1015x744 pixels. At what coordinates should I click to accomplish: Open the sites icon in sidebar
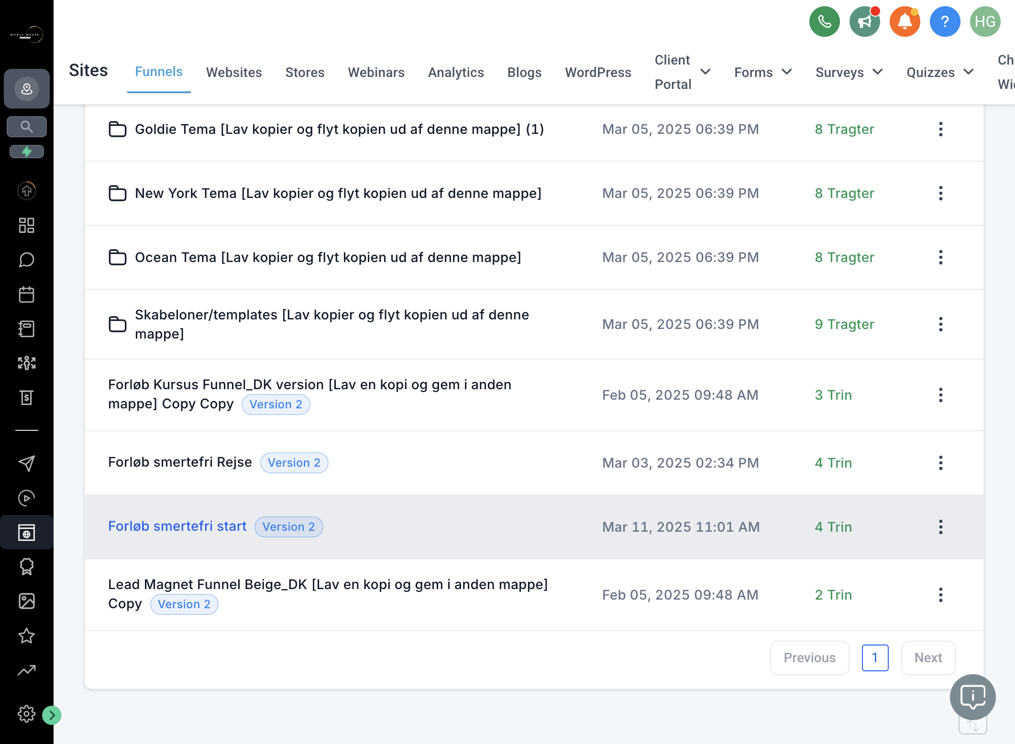pos(27,532)
